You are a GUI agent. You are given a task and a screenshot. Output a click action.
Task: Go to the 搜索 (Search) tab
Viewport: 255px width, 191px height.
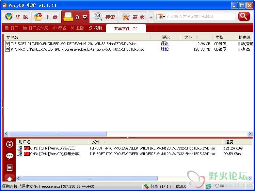coord(104,17)
